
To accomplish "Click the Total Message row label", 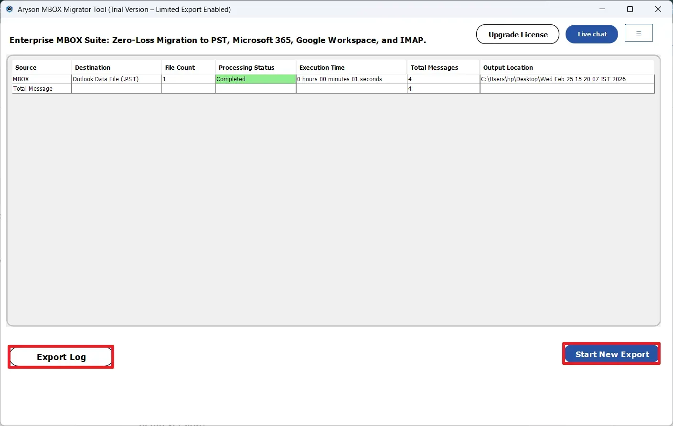I will 42,89.
